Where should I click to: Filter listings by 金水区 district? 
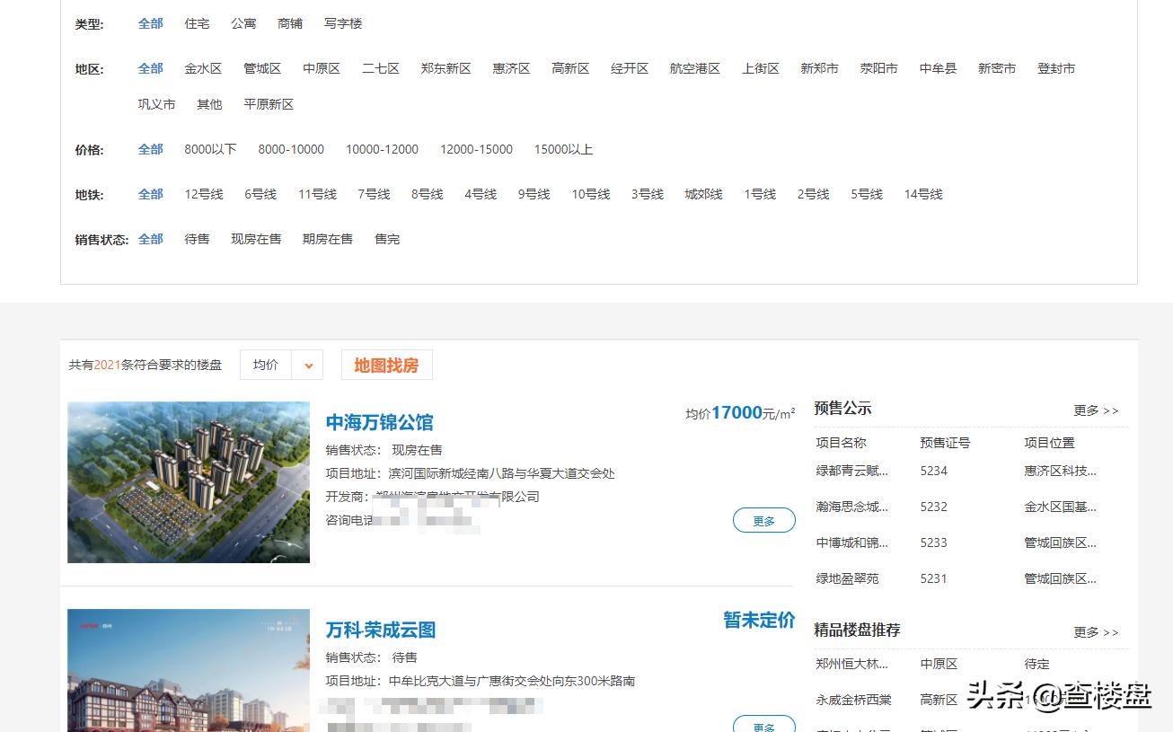[203, 67]
